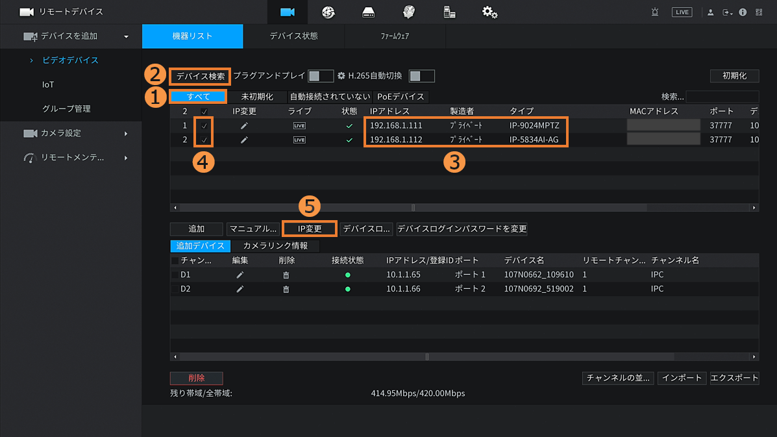777x437 pixels.
Task: Switch to the デバイス状態 tab
Action: coord(293,36)
